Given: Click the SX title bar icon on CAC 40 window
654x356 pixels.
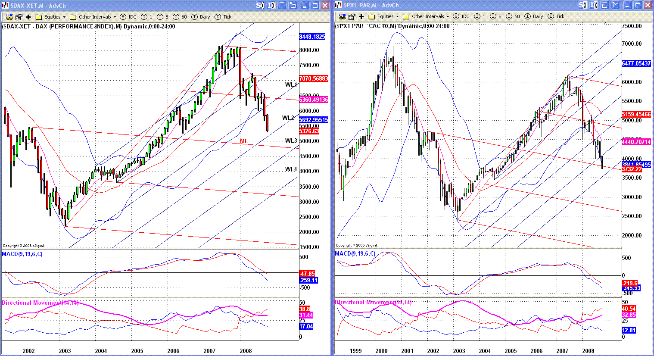Looking at the screenshot, I should pos(582,5).
